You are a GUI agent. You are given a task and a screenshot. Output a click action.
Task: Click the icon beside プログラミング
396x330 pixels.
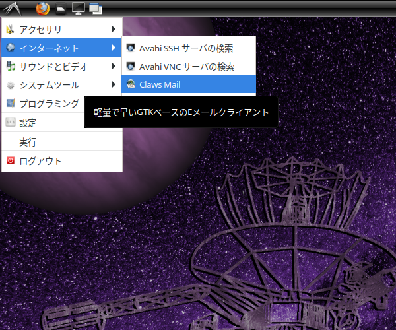click(11, 103)
